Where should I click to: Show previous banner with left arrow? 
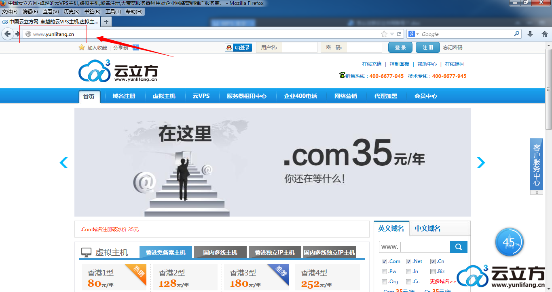point(64,163)
